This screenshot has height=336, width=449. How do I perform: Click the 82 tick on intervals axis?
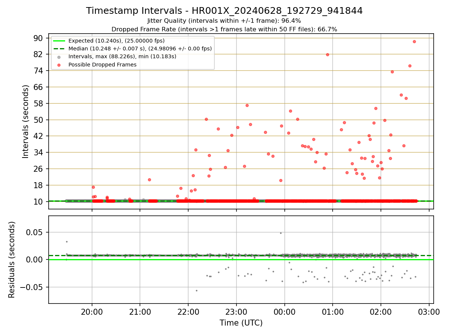pyautogui.click(x=39, y=55)
